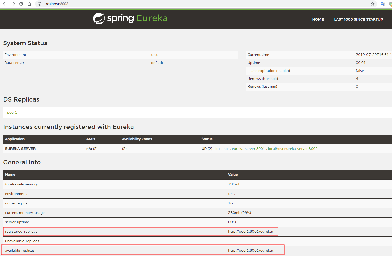The width and height of the screenshot is (392, 256).
Task: Click the General Info heading
Action: [x=22, y=162]
